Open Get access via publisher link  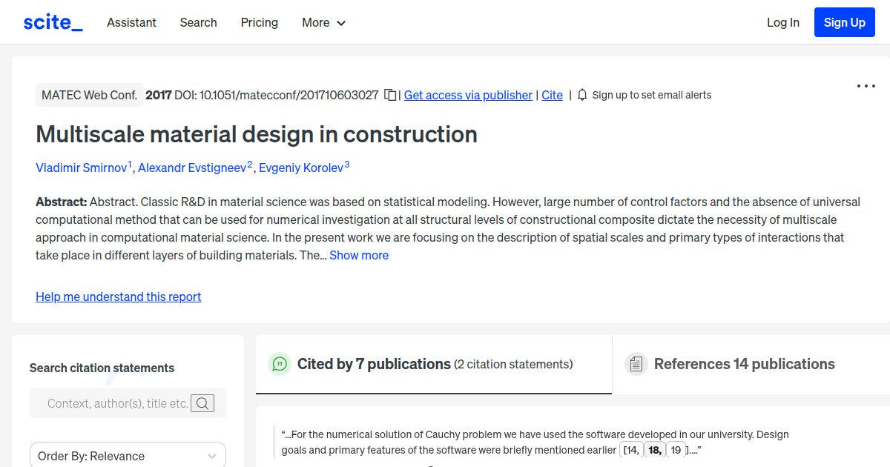click(468, 95)
